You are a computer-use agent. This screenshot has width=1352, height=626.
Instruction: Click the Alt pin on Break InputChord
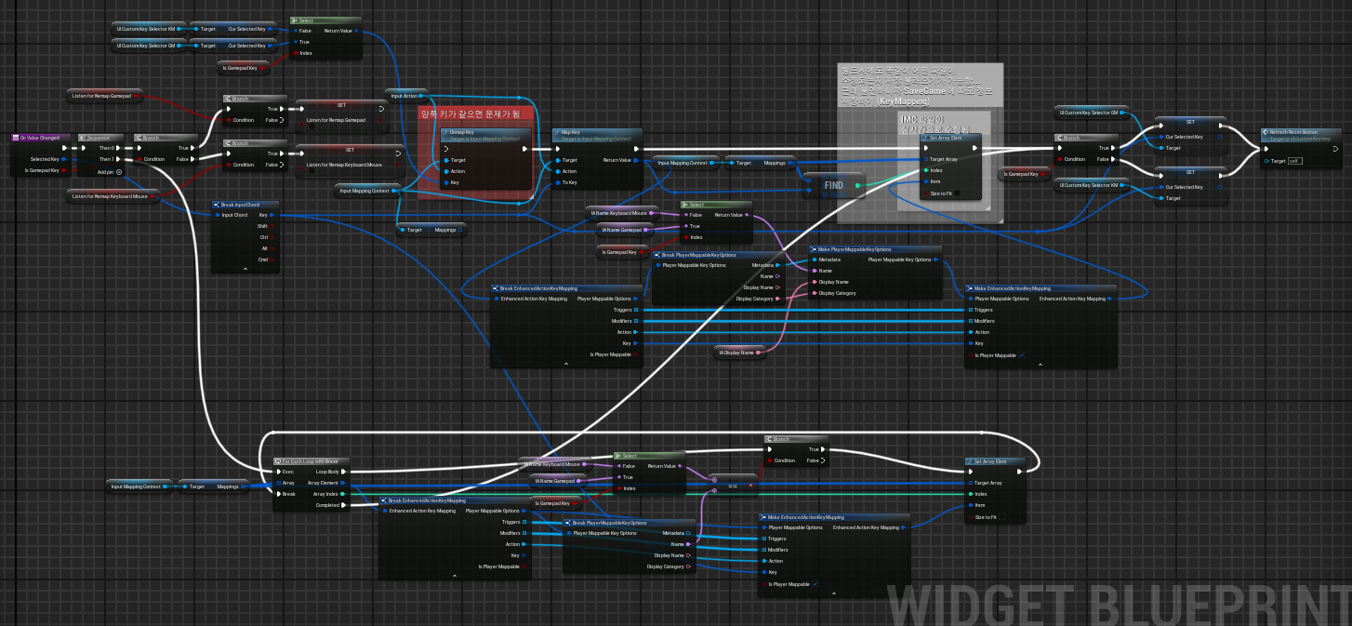coord(271,248)
